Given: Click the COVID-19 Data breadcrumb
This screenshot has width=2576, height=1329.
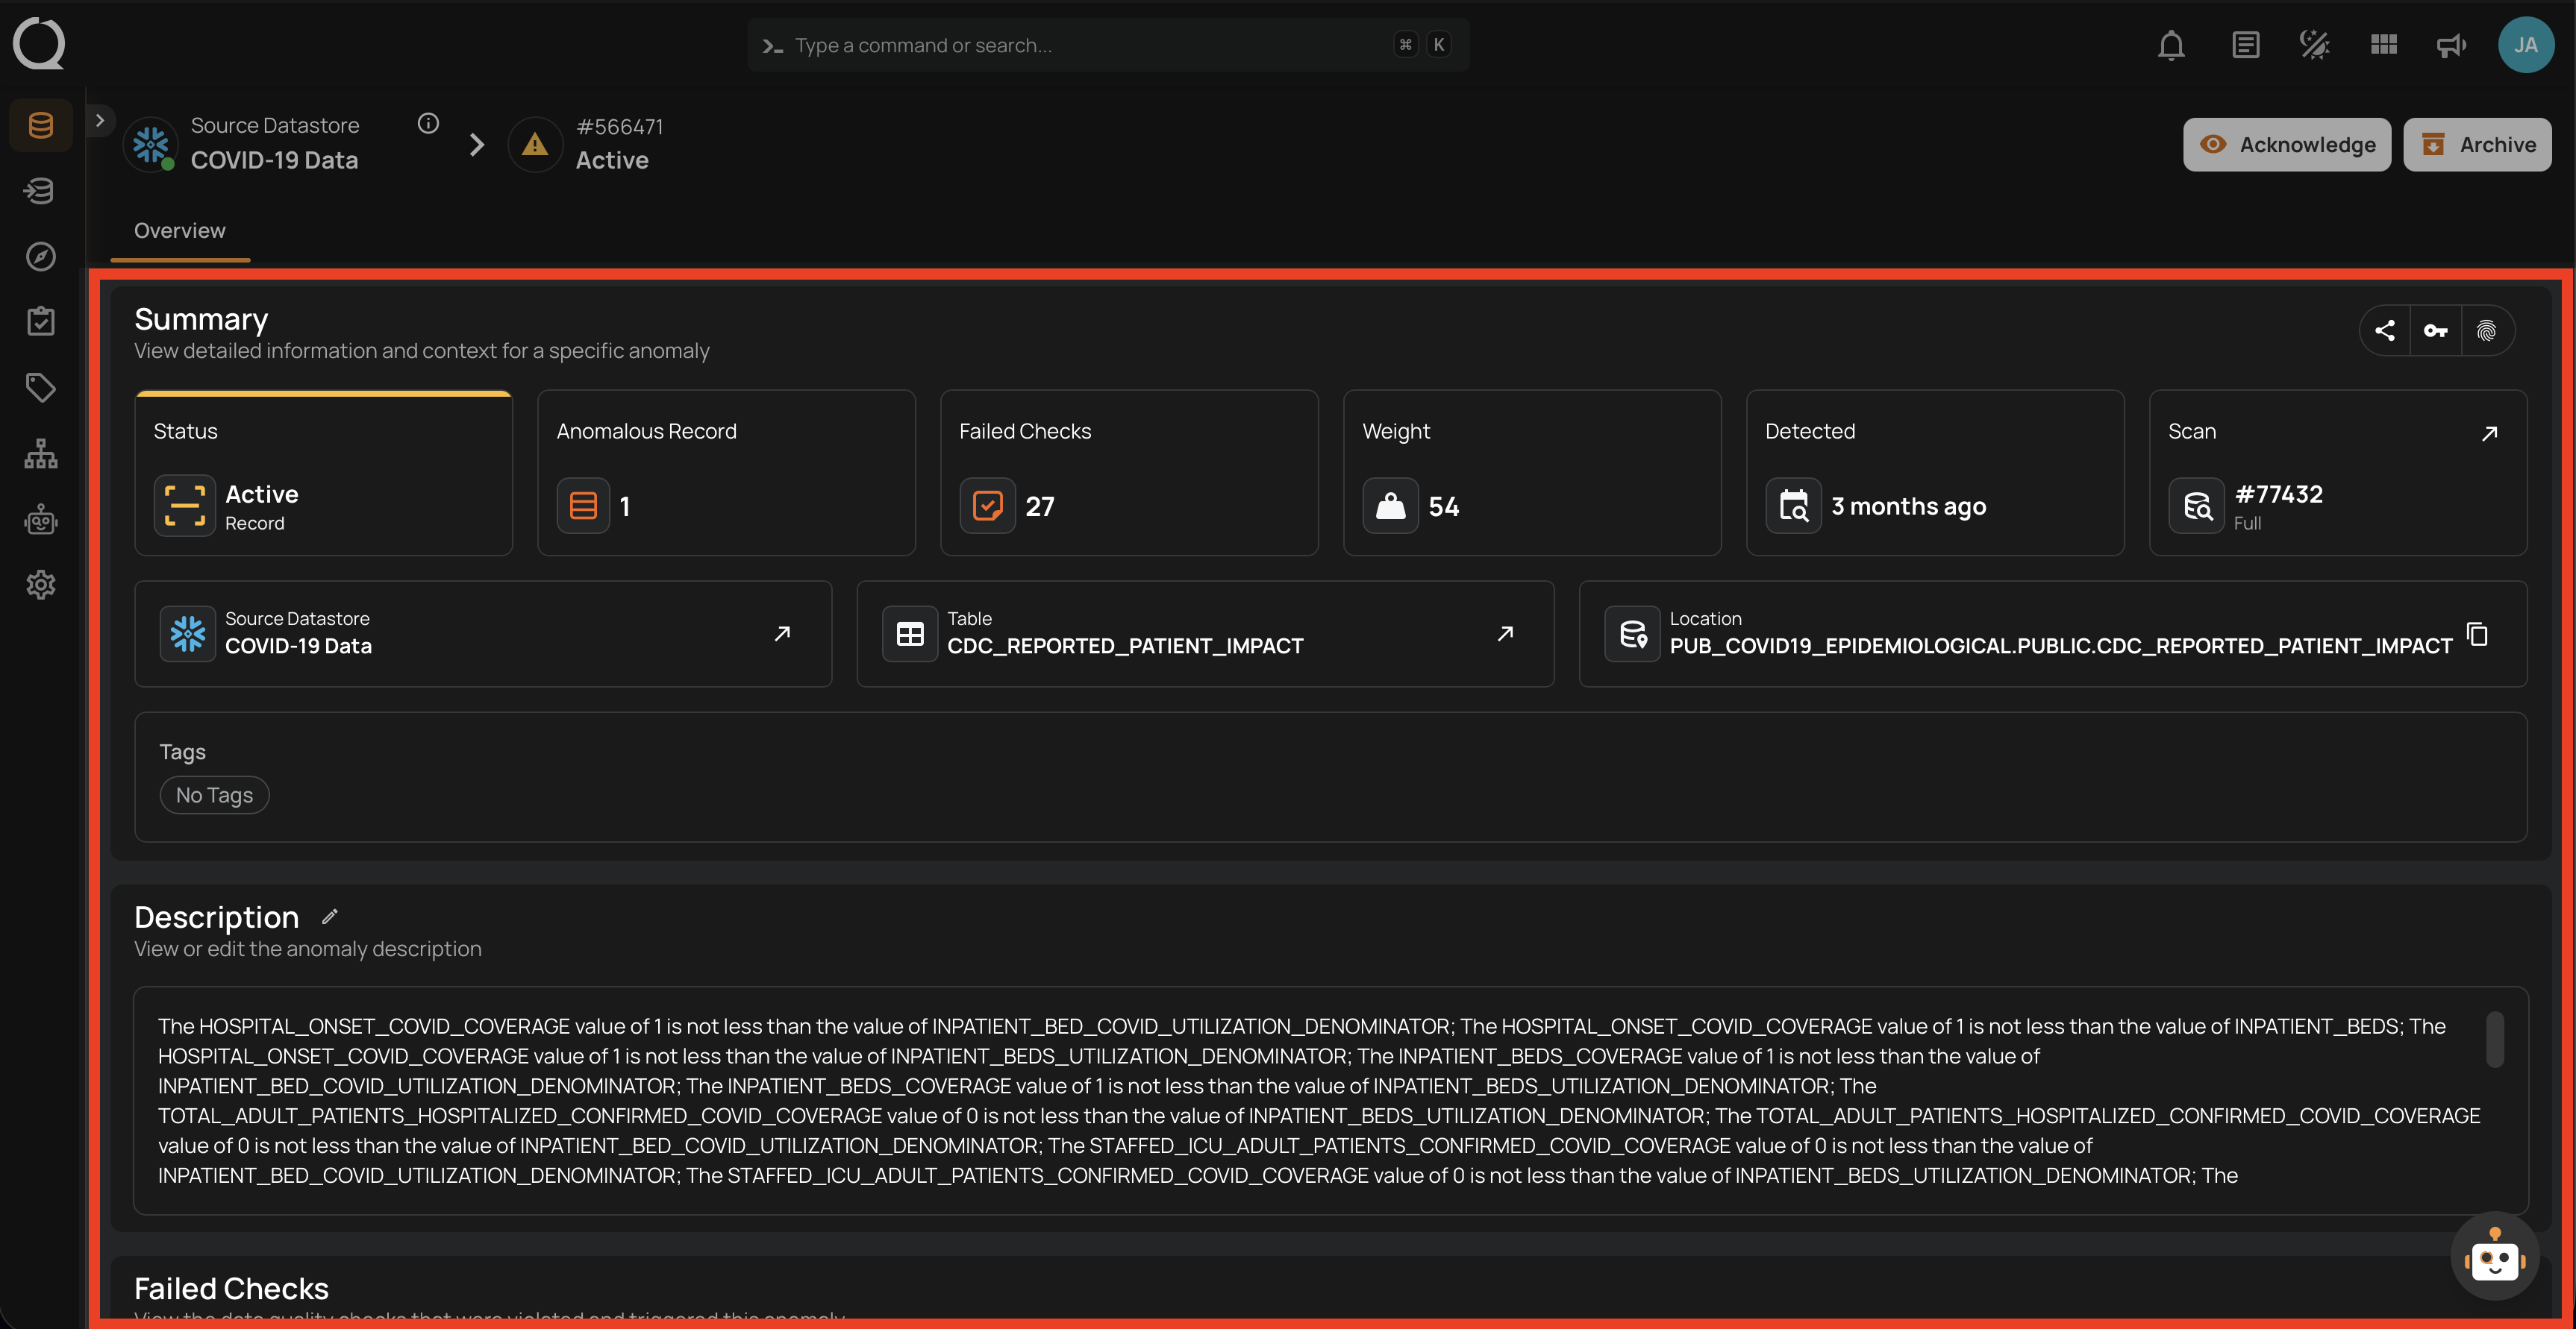Looking at the screenshot, I should coord(274,161).
